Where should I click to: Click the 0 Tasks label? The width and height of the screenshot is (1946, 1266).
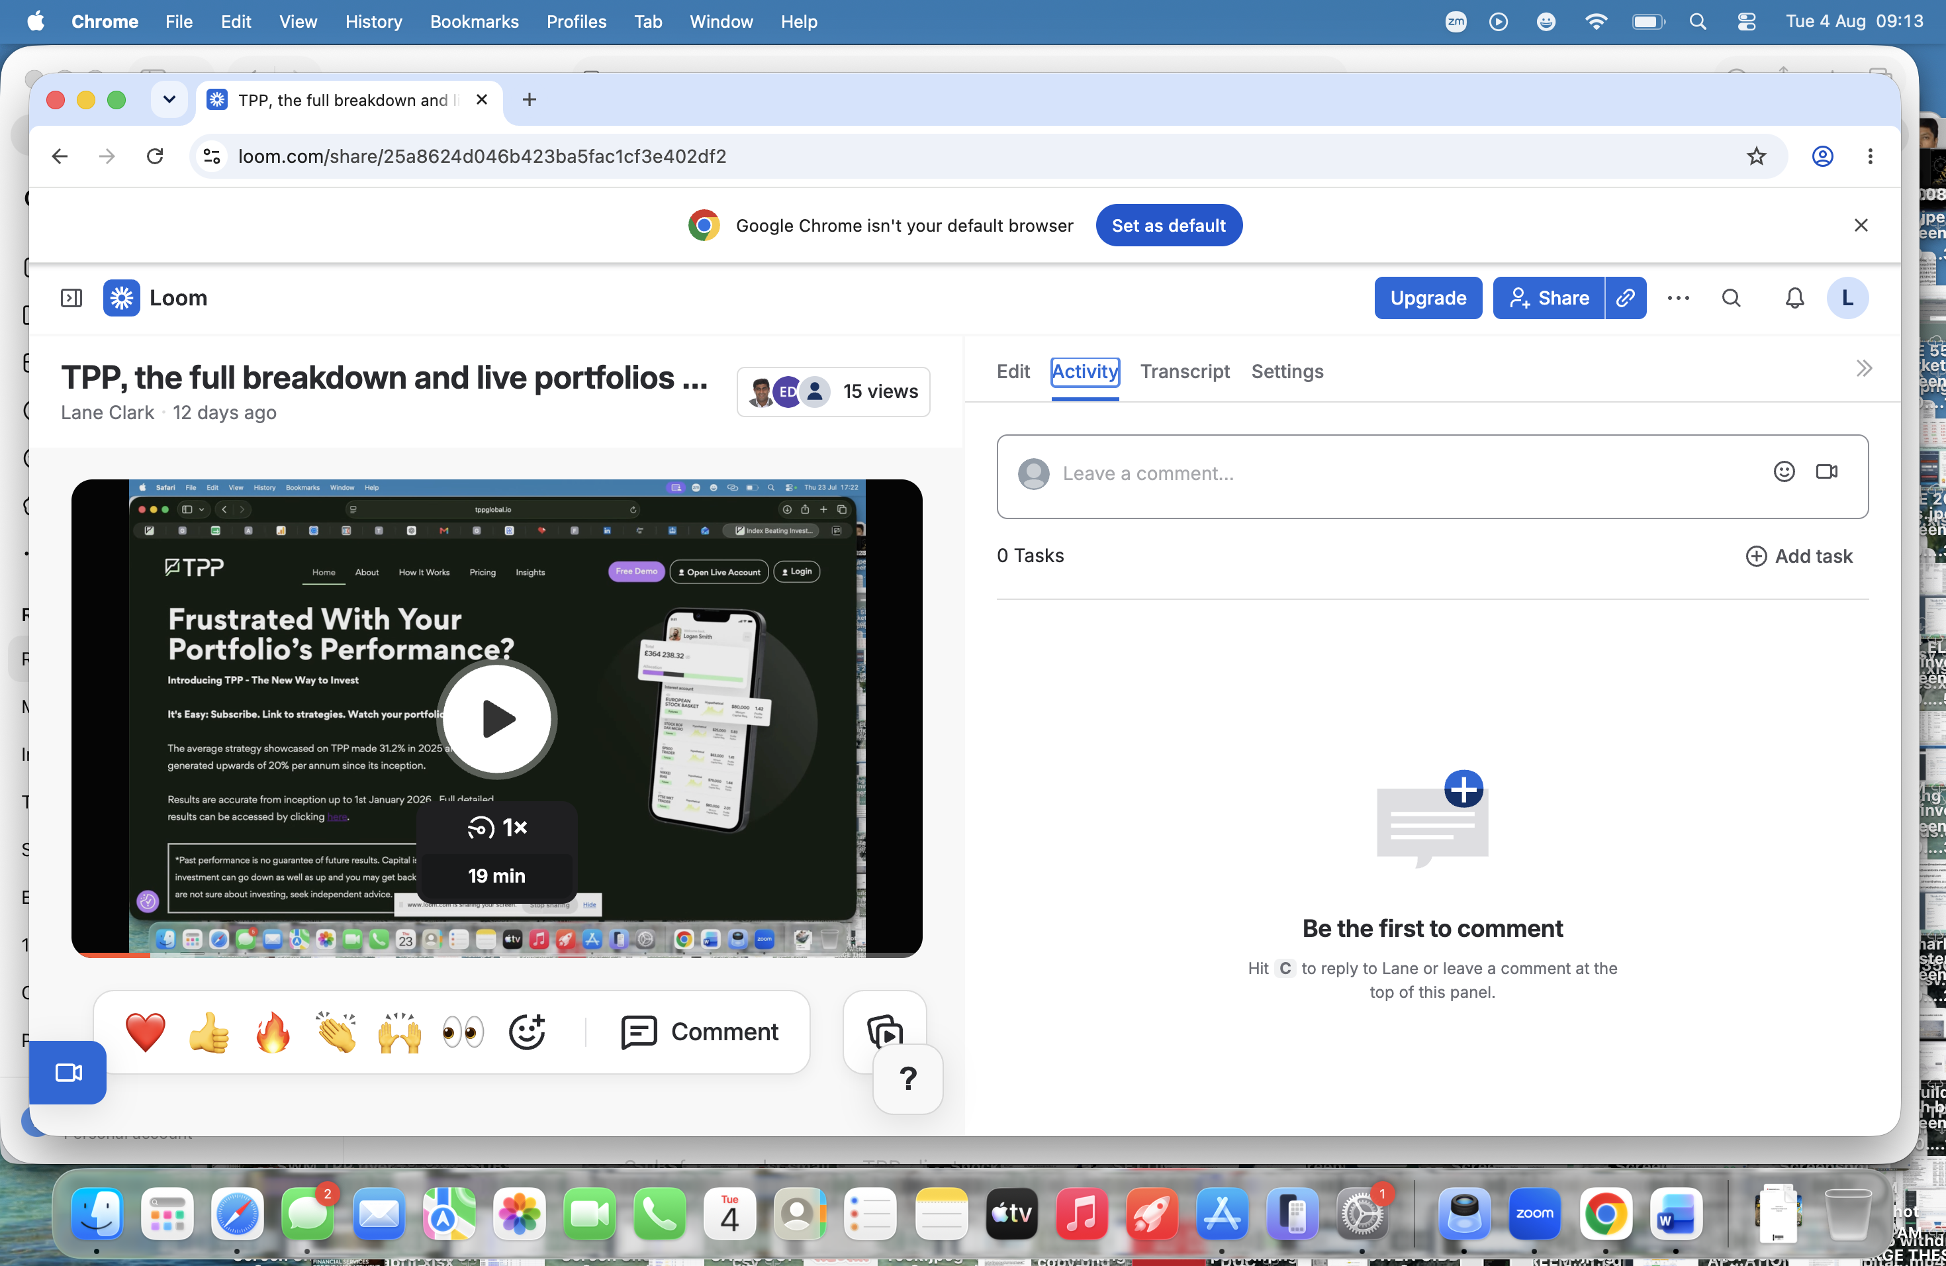(1029, 556)
